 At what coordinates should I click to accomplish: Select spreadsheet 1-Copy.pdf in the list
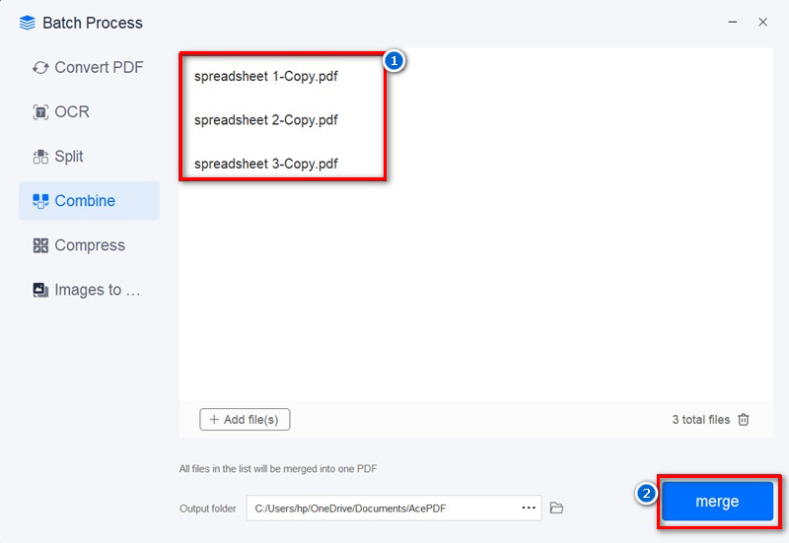click(266, 77)
